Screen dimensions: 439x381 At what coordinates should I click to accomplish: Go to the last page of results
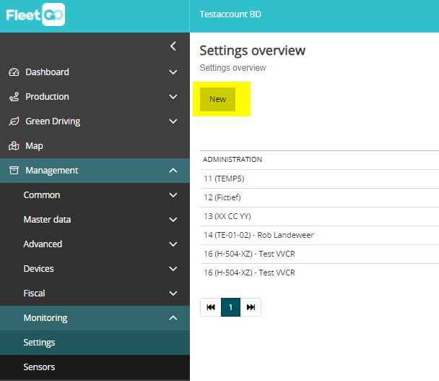pyautogui.click(x=251, y=307)
